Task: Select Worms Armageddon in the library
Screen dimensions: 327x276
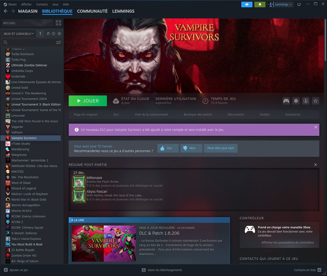Action: point(31,205)
